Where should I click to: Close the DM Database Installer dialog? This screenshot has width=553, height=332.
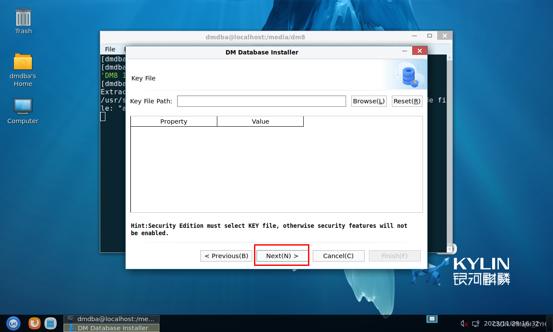[x=420, y=51]
